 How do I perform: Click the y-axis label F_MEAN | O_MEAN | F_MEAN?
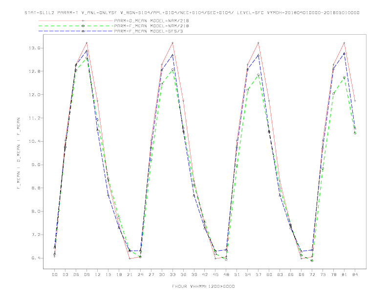coord(19,153)
